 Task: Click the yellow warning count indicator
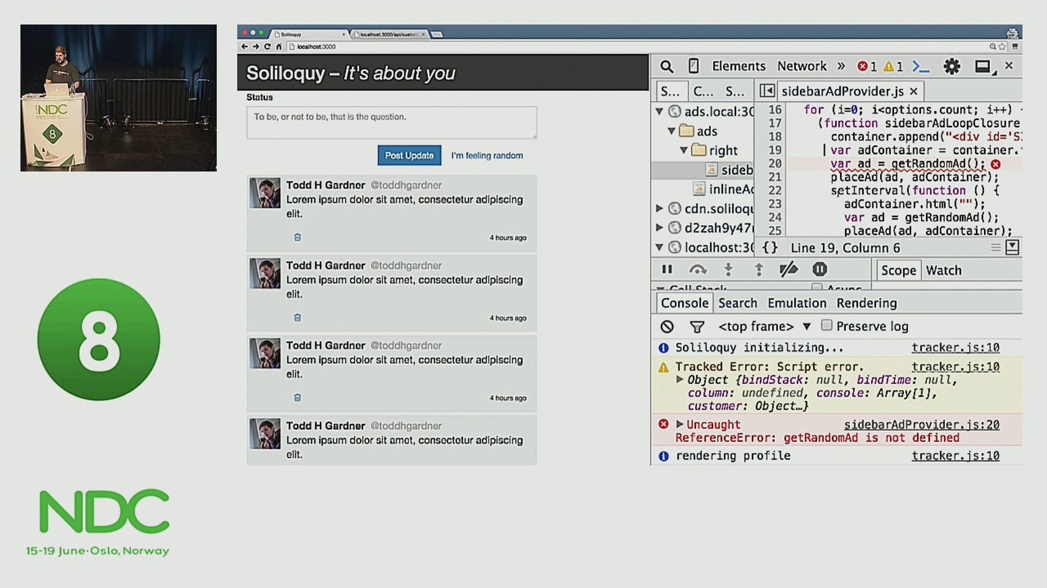893,67
